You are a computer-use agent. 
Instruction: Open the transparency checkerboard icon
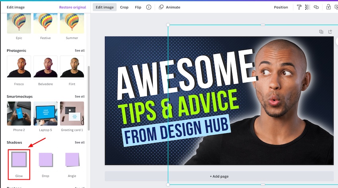(308, 7)
